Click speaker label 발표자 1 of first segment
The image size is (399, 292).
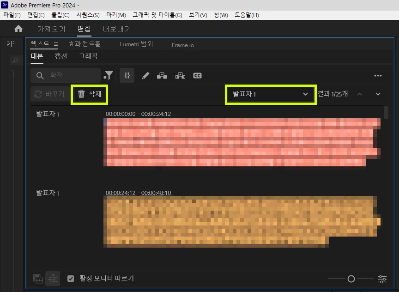48,114
